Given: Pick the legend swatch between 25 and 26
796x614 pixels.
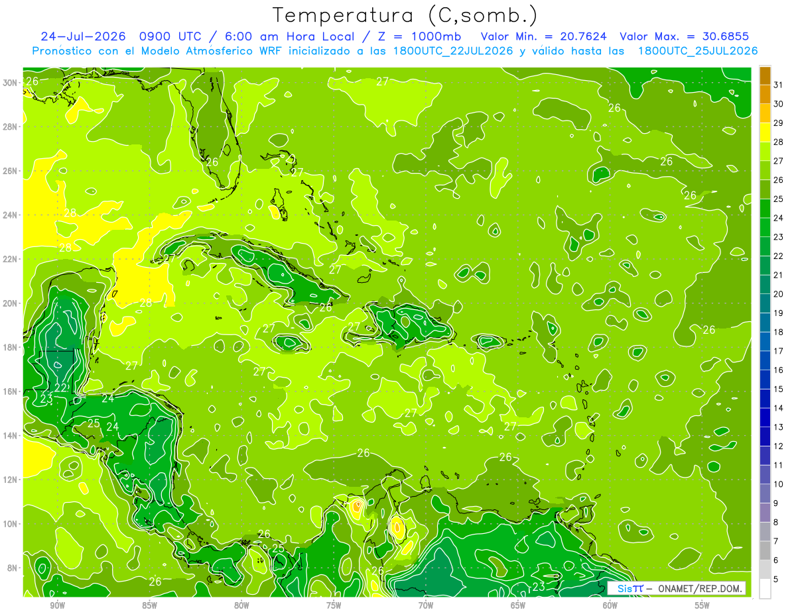Looking at the screenshot, I should 765,189.
